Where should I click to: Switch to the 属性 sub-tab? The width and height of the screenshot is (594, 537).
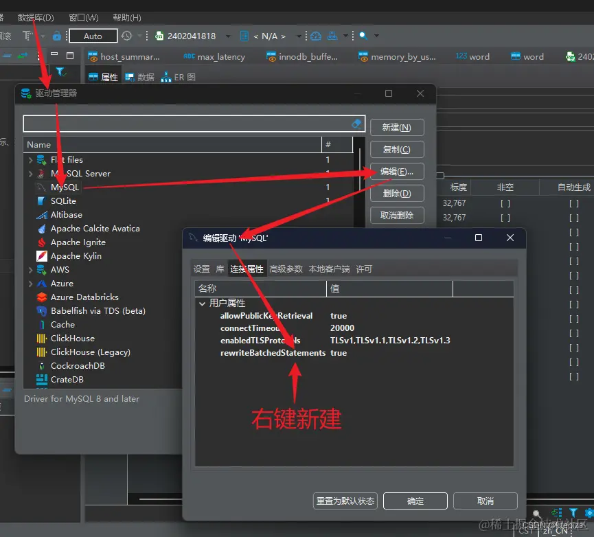(x=103, y=78)
